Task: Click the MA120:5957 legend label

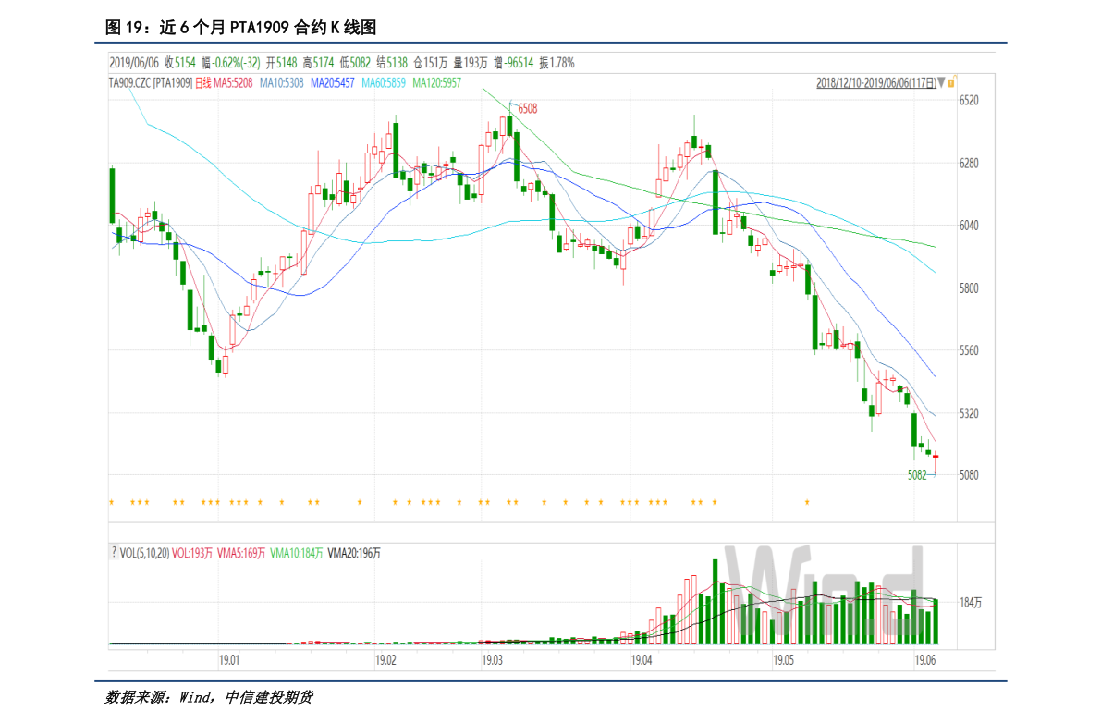Action: click(x=436, y=82)
